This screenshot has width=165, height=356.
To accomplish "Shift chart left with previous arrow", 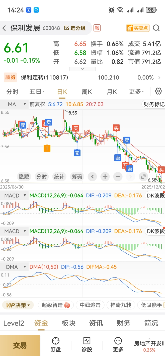I will point(92,177).
